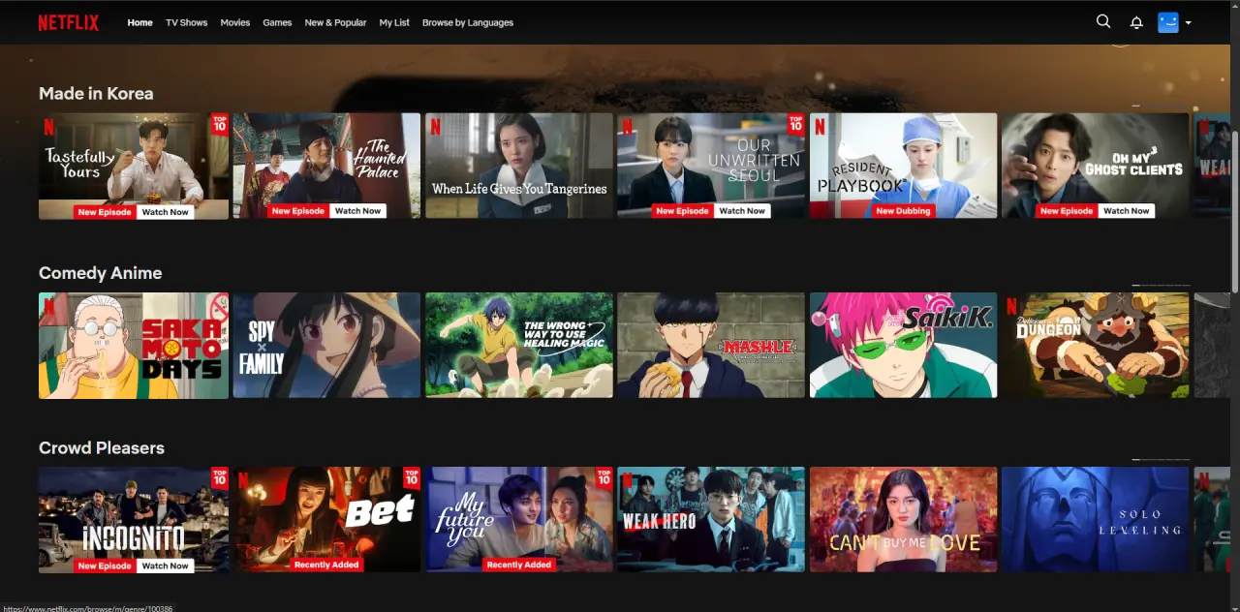The width and height of the screenshot is (1240, 612).
Task: Open The Wrong Way to Use Healing Magic
Action: (x=519, y=346)
